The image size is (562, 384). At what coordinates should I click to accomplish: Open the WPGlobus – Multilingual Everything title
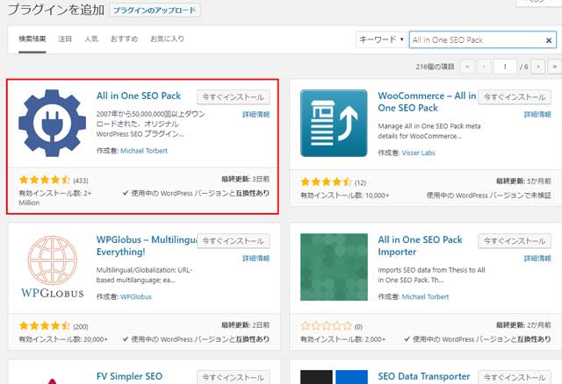(147, 245)
